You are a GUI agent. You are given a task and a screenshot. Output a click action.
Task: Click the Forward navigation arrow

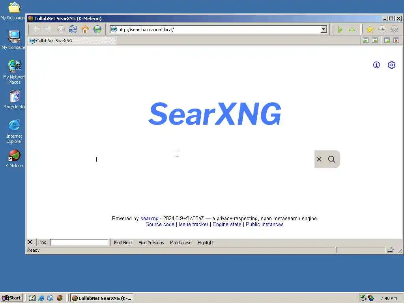[x=48, y=29]
